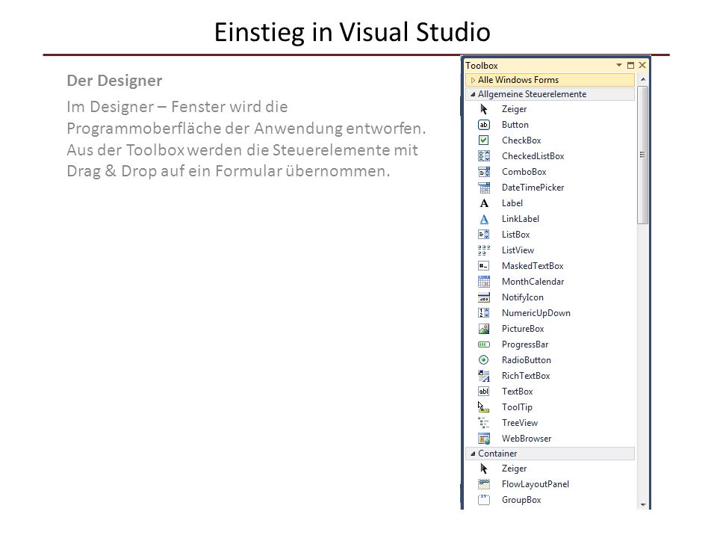Open the Toolbox window position dropdown
The image size is (717, 538).
619,65
